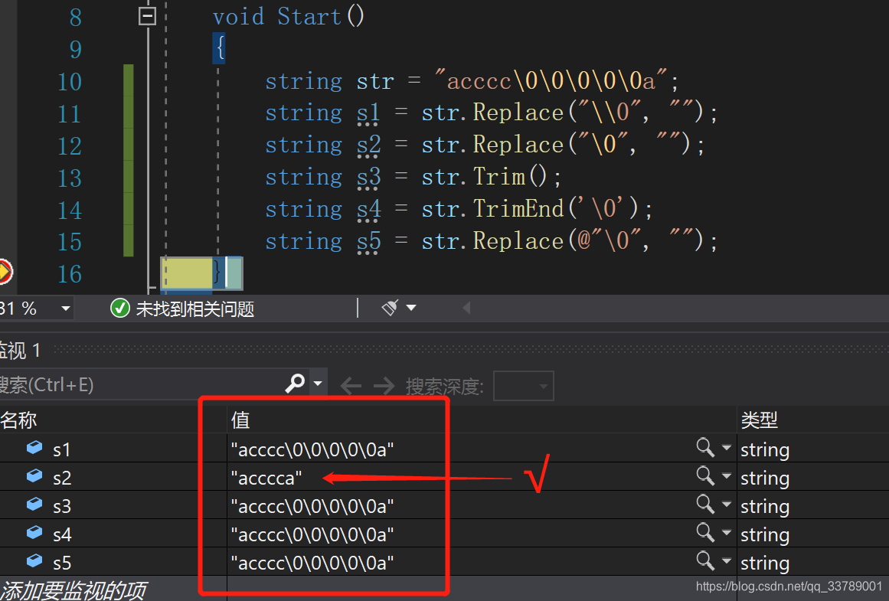Click the s5 variable declaration on line 15
The image size is (889, 601).
tap(368, 241)
